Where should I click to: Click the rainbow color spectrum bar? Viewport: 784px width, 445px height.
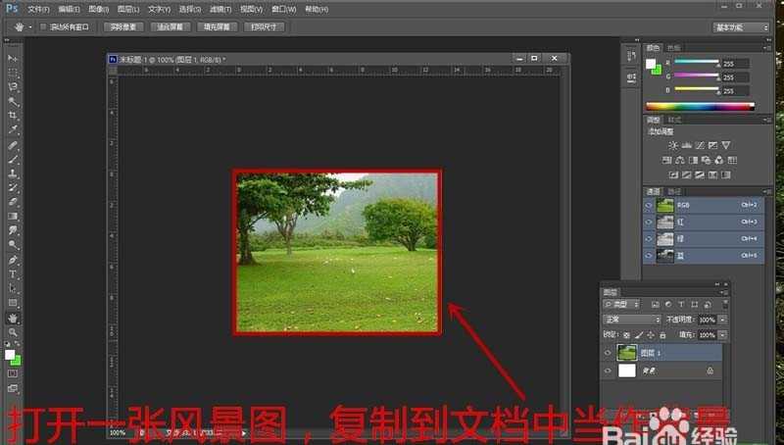(699, 106)
